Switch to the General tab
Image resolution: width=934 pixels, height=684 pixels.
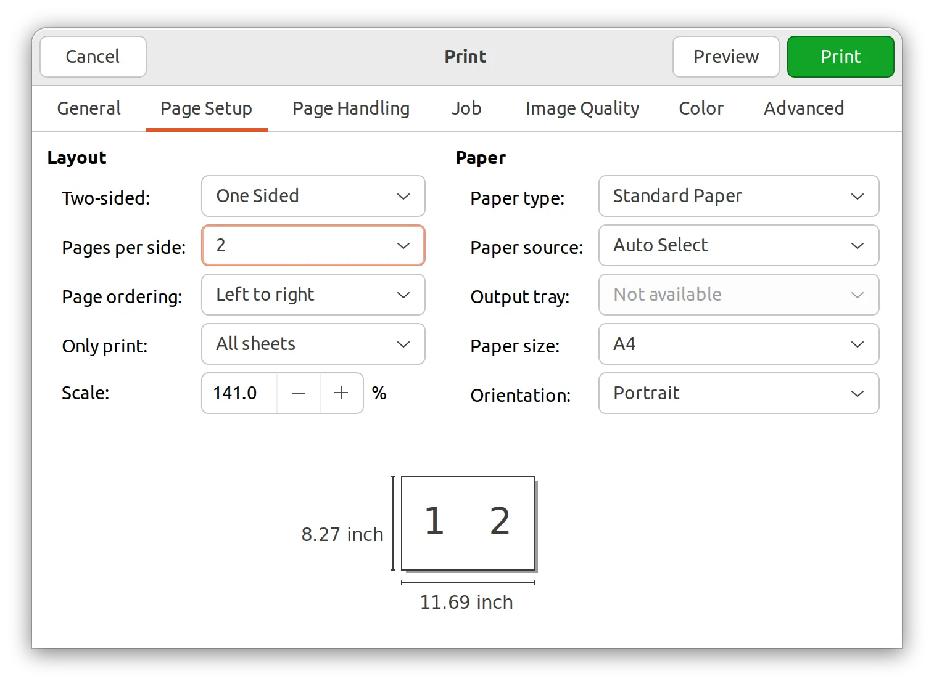click(x=89, y=108)
